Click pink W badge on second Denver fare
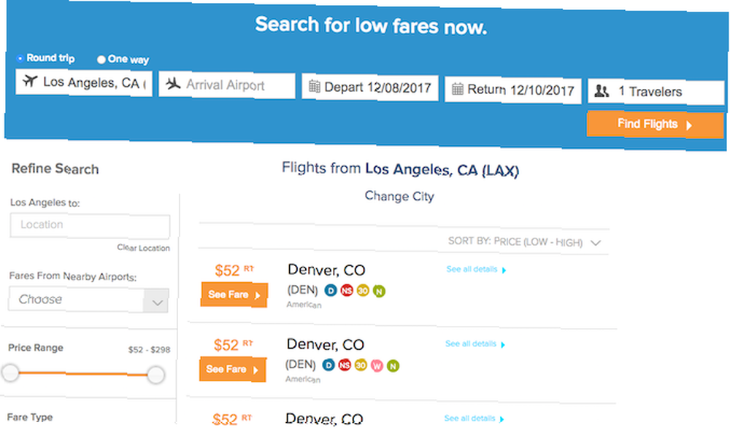The height and width of the screenshot is (436, 730). pos(377,366)
